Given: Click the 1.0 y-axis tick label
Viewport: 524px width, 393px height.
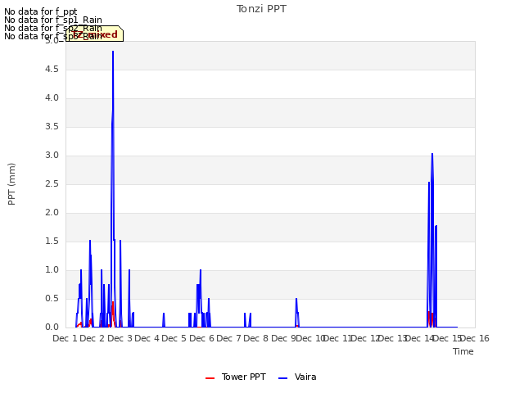Looking at the screenshot, I should (52, 270).
